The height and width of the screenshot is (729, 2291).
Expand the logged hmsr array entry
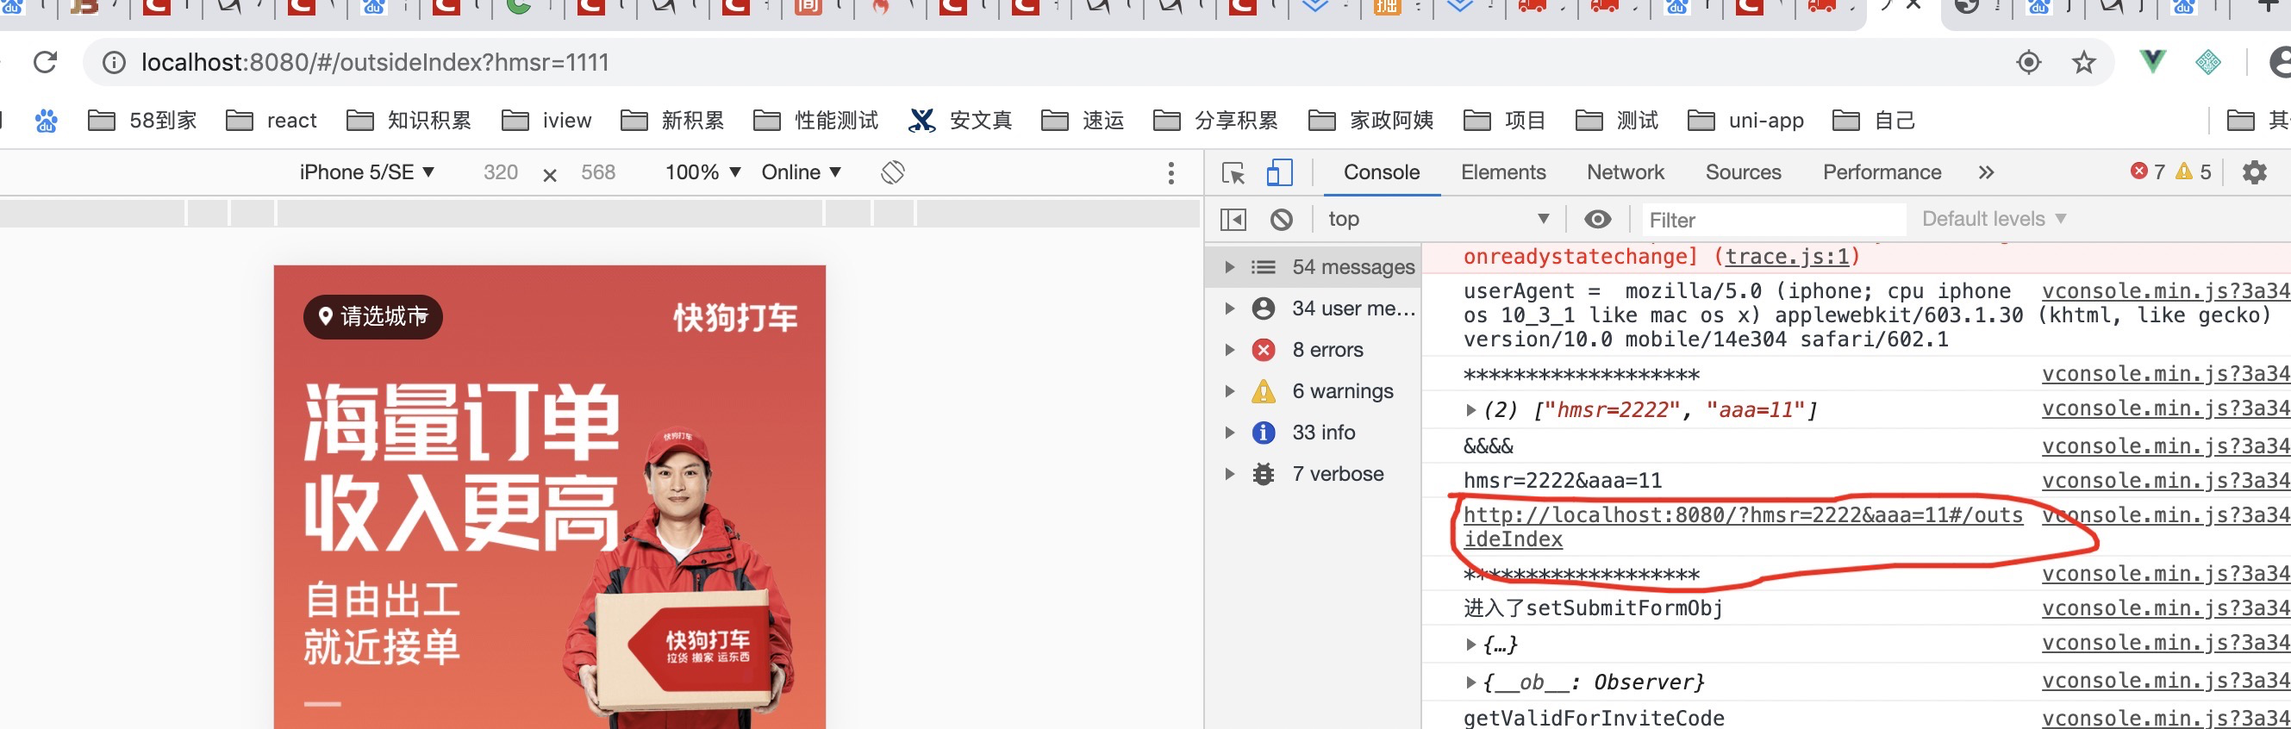click(1470, 410)
